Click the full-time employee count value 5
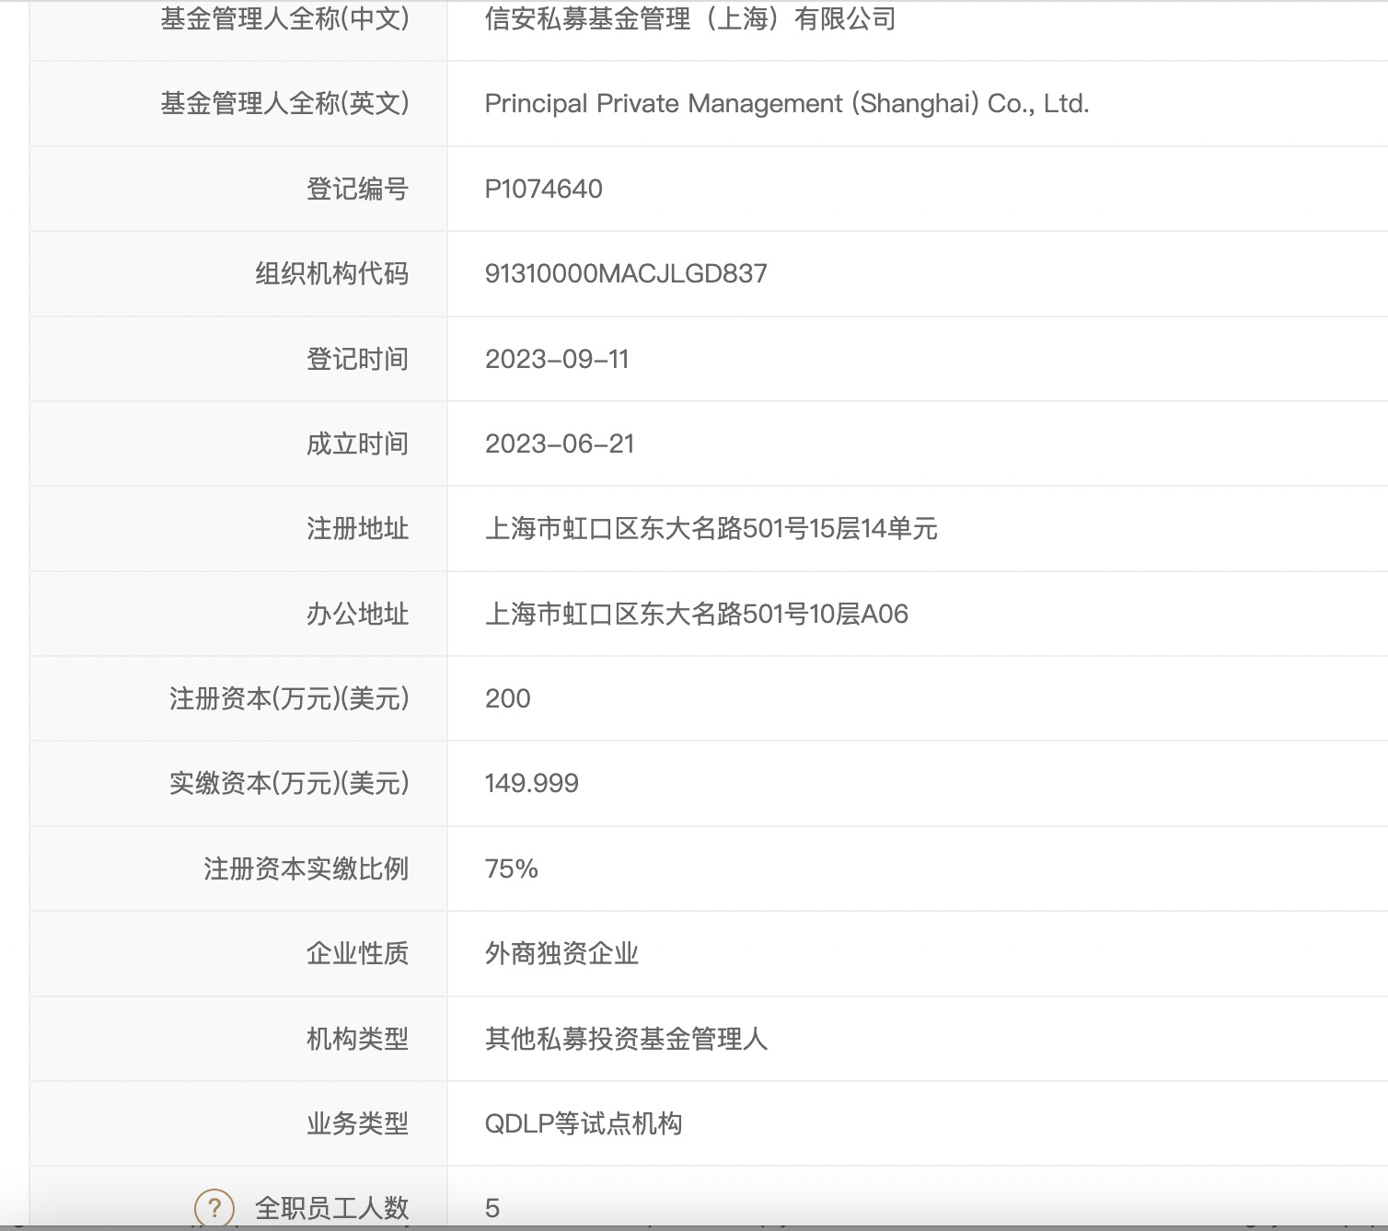The image size is (1388, 1231). [492, 1208]
